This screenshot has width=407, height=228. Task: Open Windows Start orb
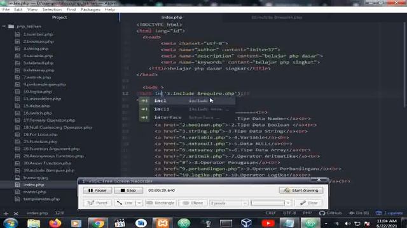point(11,223)
